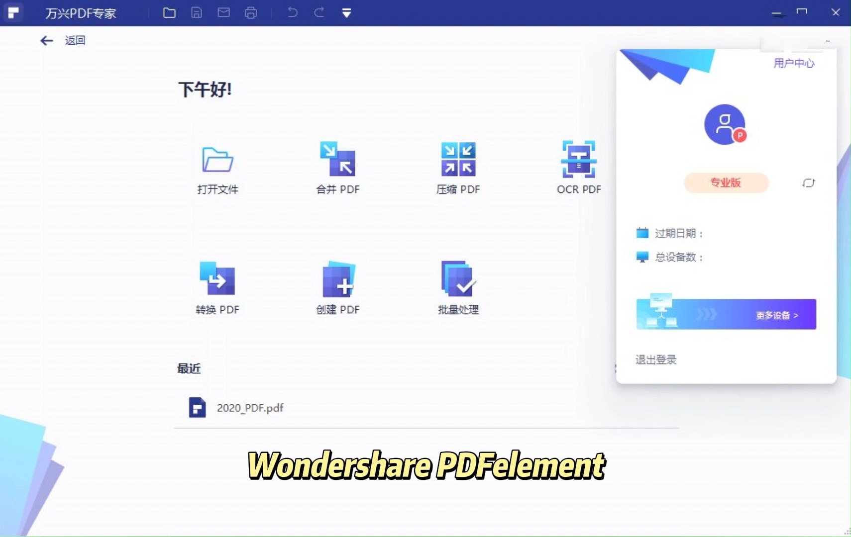
Task: Click the 最近 section heading
Action: click(189, 368)
